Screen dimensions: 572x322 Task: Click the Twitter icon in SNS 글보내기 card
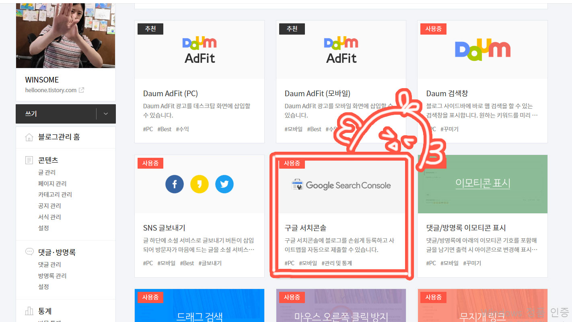click(x=224, y=184)
